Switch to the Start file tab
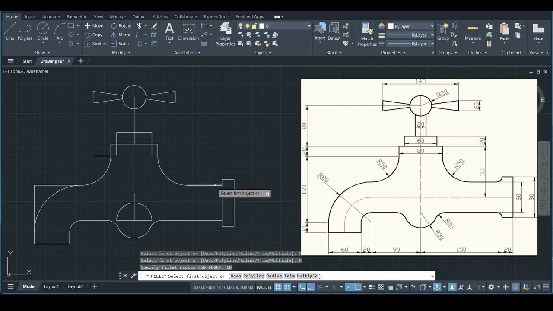The height and width of the screenshot is (311, 553). (27, 61)
